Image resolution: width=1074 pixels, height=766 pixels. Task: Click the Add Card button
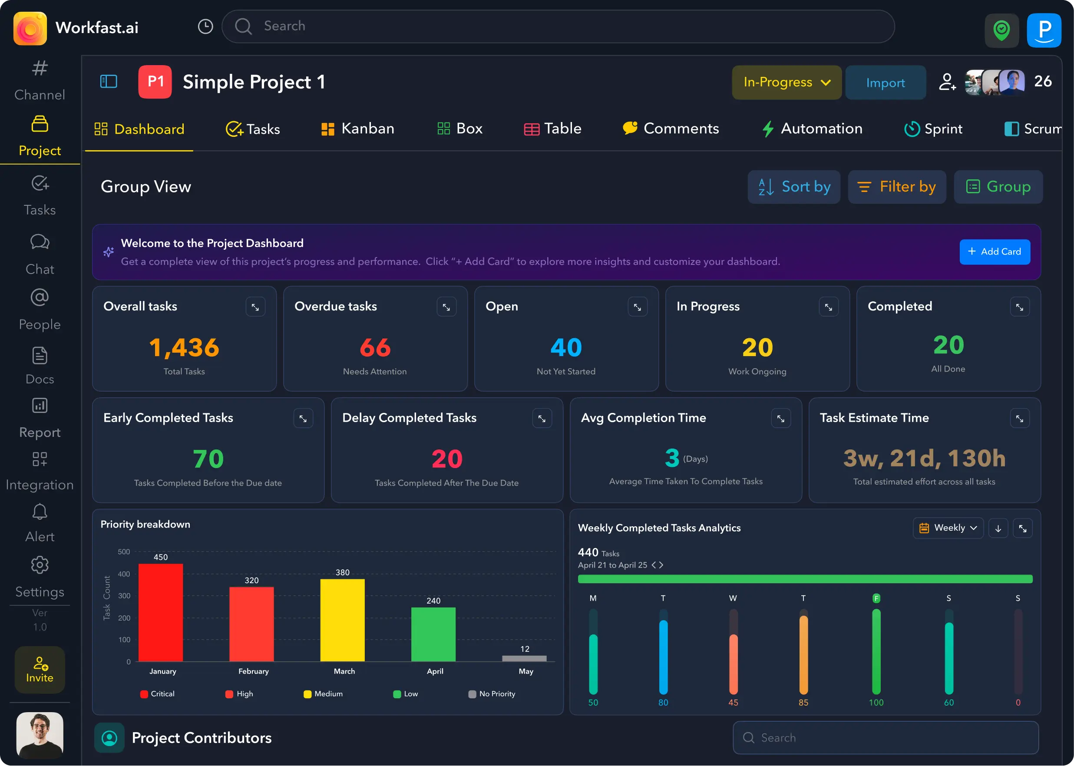click(x=994, y=252)
